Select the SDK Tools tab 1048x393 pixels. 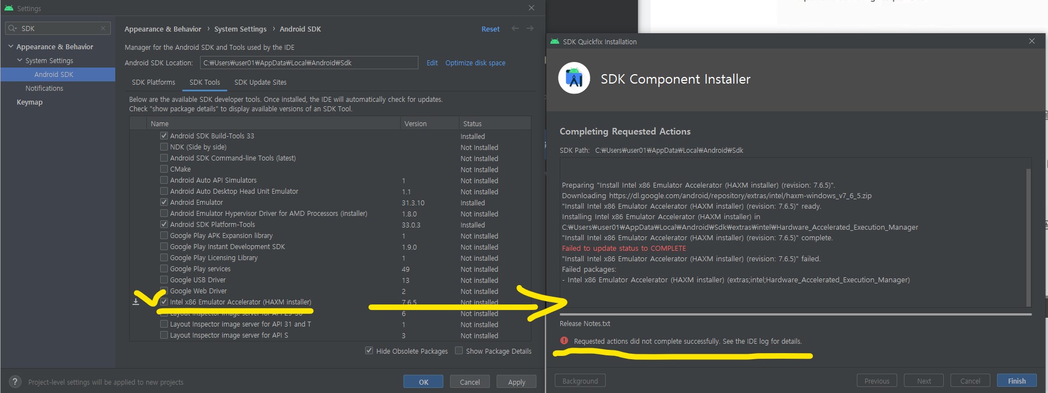point(205,82)
